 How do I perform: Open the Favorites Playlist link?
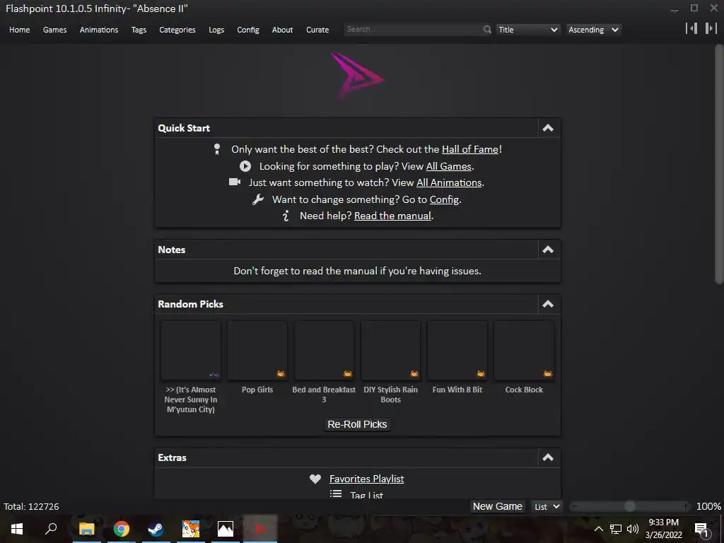pos(367,479)
